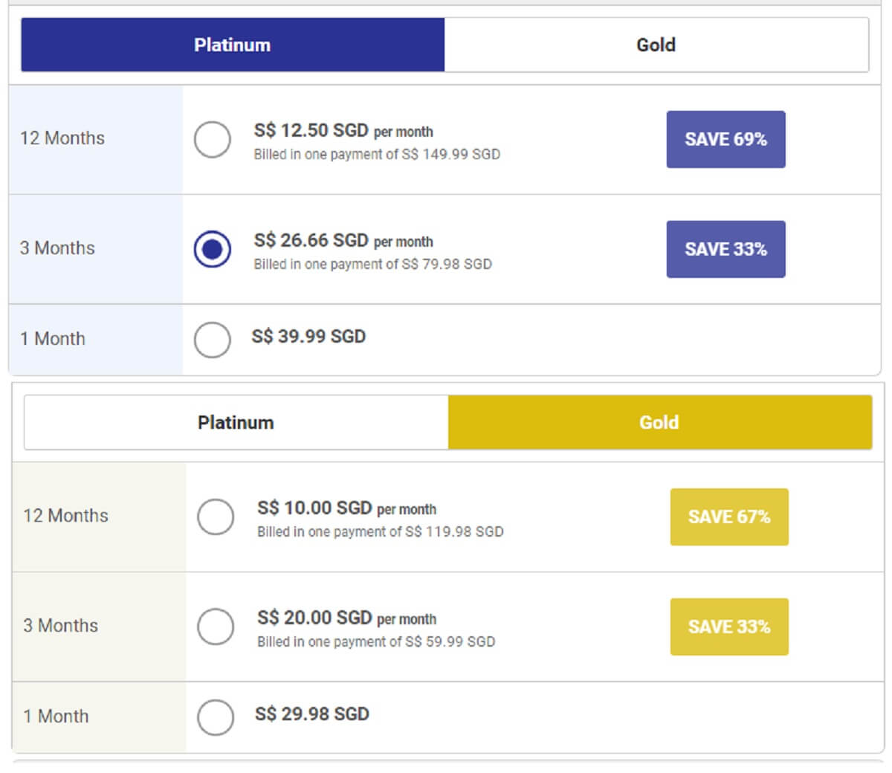This screenshot has height=773, width=892.
Task: Click the blue SAVE 69% badge
Action: (x=725, y=140)
